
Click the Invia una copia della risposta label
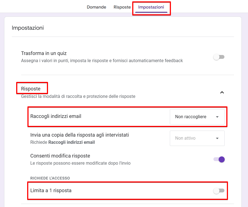(80, 135)
